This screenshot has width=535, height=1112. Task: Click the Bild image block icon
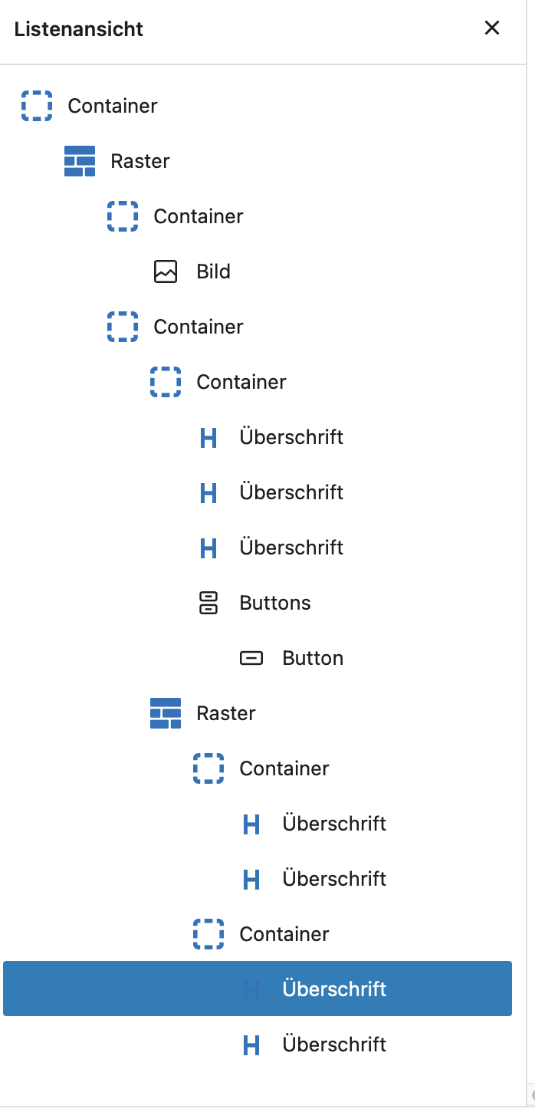tap(166, 271)
